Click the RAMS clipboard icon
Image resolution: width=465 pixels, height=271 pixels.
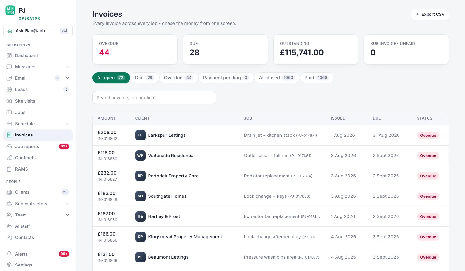pos(9,169)
